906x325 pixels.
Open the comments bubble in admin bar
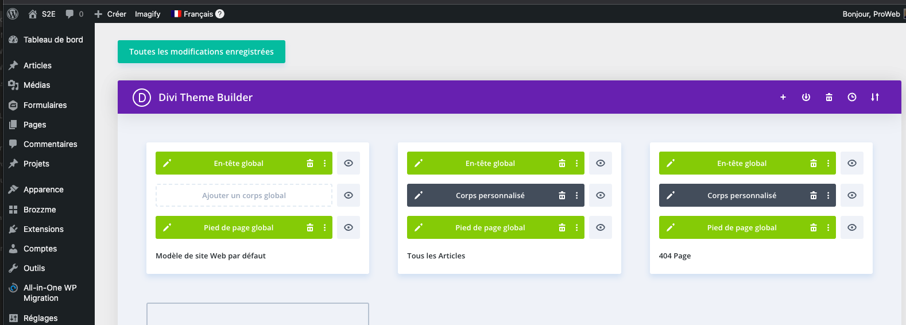click(x=74, y=14)
